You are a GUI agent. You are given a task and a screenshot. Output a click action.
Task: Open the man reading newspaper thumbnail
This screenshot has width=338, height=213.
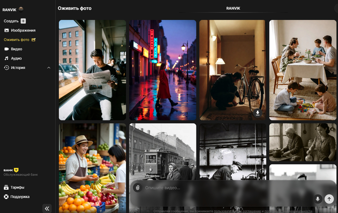[92, 70]
